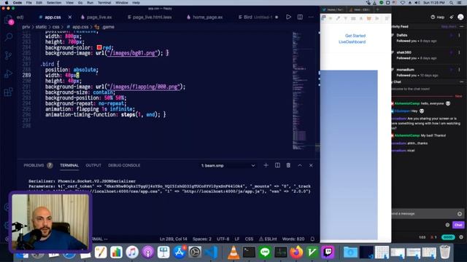
Task: Switch to the Bird Untitled-1 tab
Action: (x=258, y=17)
